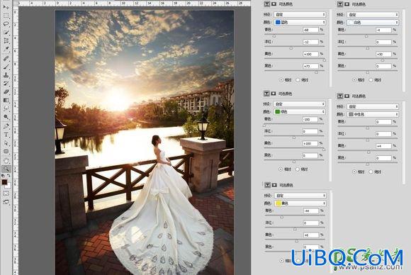Click the Yellow slider handle in White panel
The image size is (411, 275).
coord(383,60)
